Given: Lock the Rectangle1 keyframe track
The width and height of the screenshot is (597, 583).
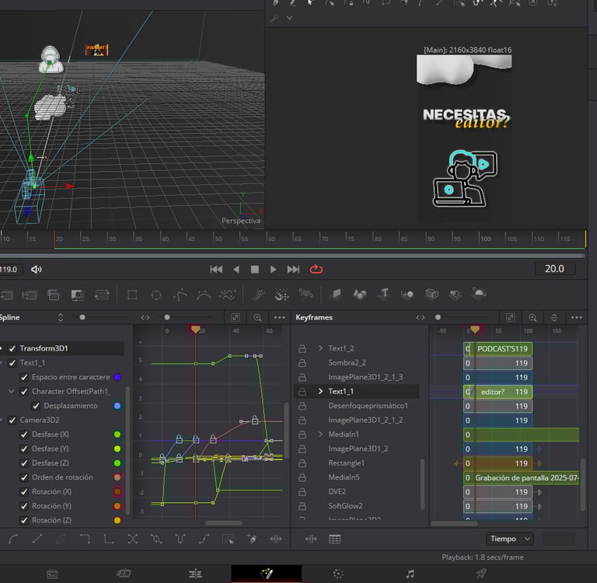Looking at the screenshot, I should point(302,463).
